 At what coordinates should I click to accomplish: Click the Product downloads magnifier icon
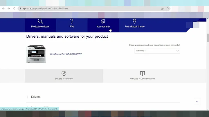pyautogui.click(x=40, y=21)
